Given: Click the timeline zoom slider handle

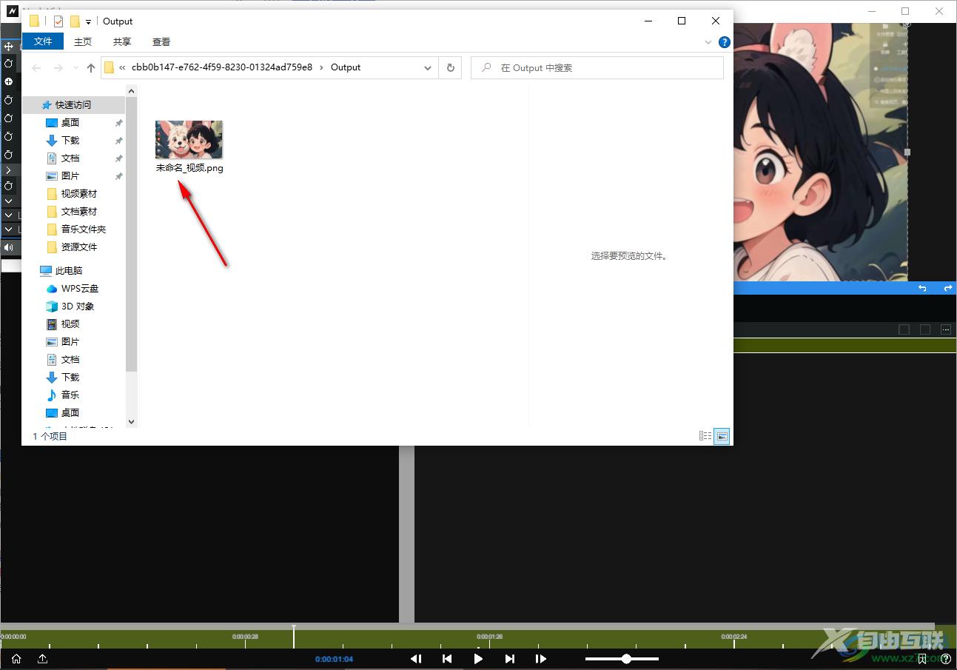Looking at the screenshot, I should pos(626,659).
